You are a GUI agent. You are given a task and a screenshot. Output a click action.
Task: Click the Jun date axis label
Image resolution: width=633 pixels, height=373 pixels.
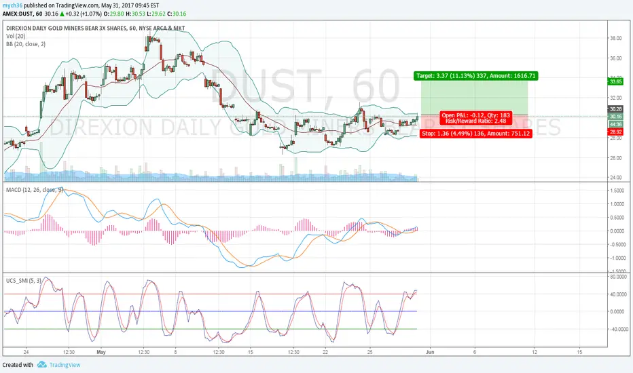pyautogui.click(x=430, y=352)
